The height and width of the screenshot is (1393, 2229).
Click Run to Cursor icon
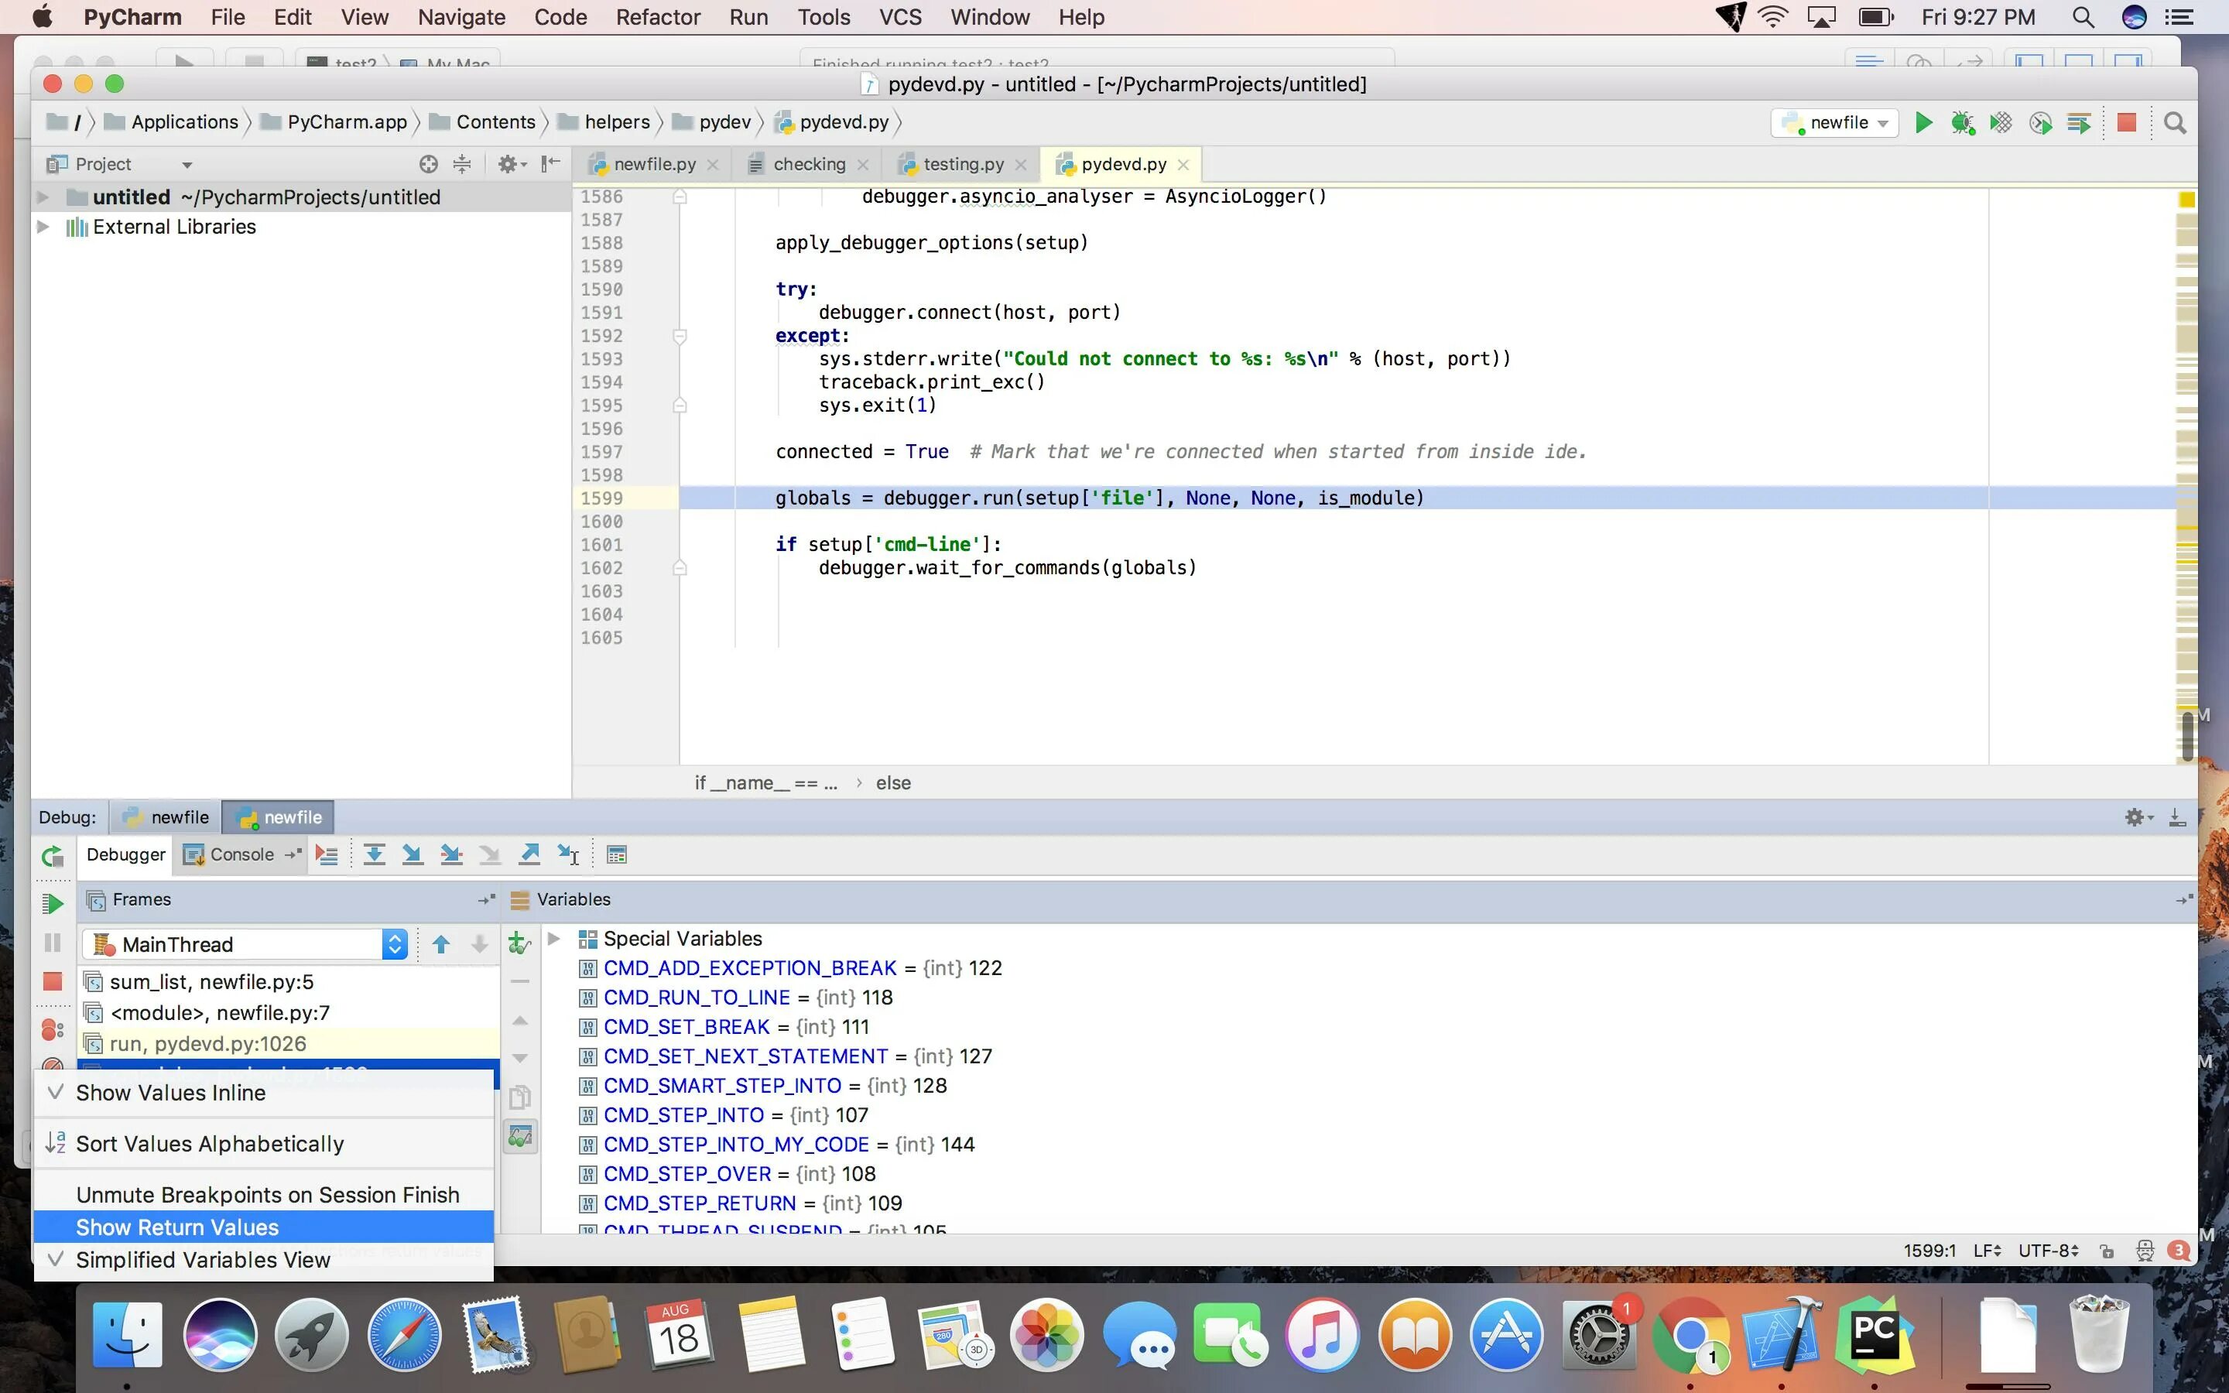(x=568, y=855)
